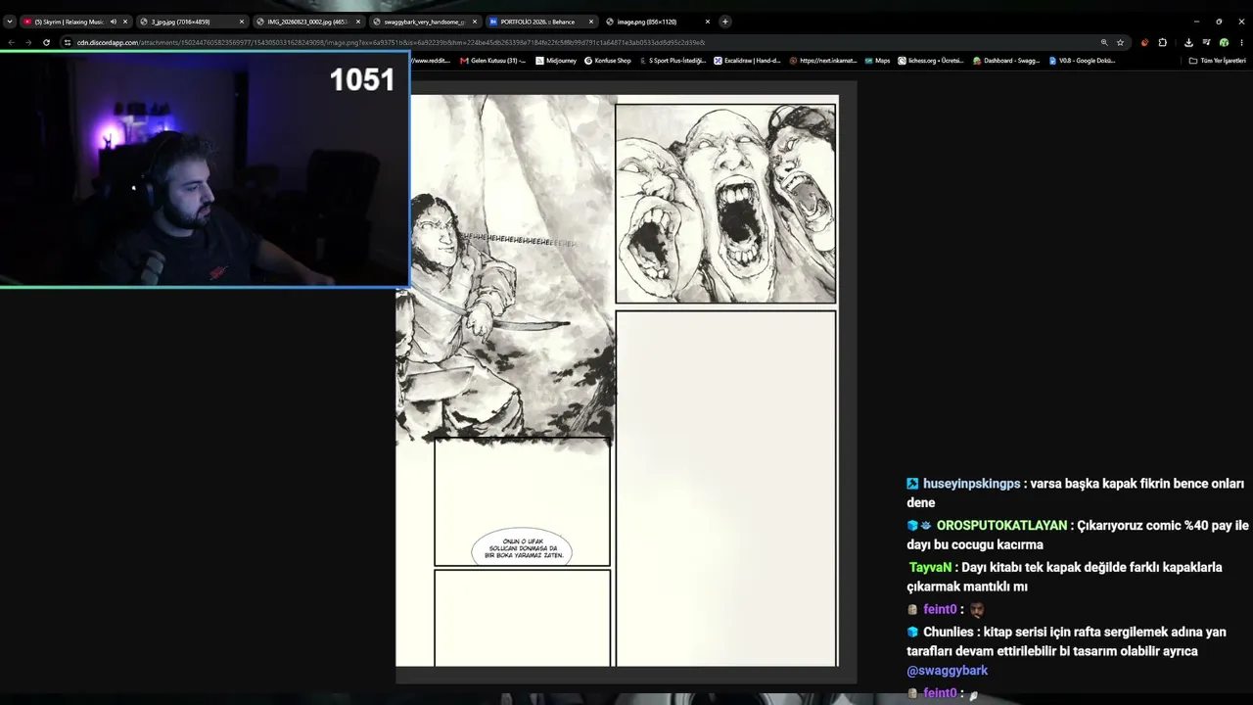Open the Maps bookmark

click(x=877, y=61)
